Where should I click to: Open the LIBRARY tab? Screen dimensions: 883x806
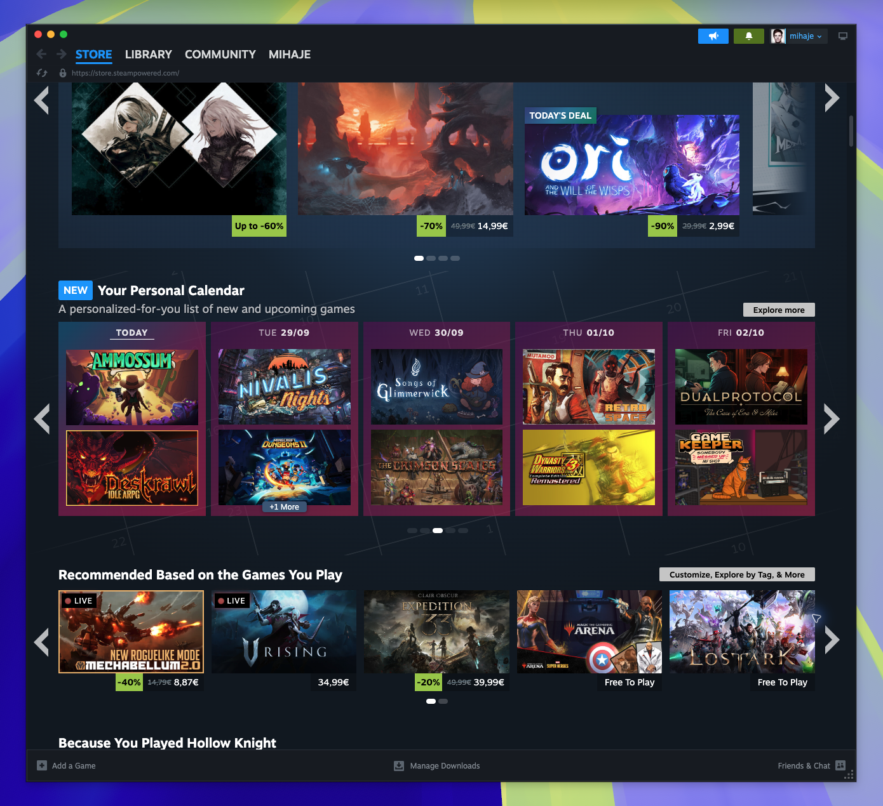[149, 55]
